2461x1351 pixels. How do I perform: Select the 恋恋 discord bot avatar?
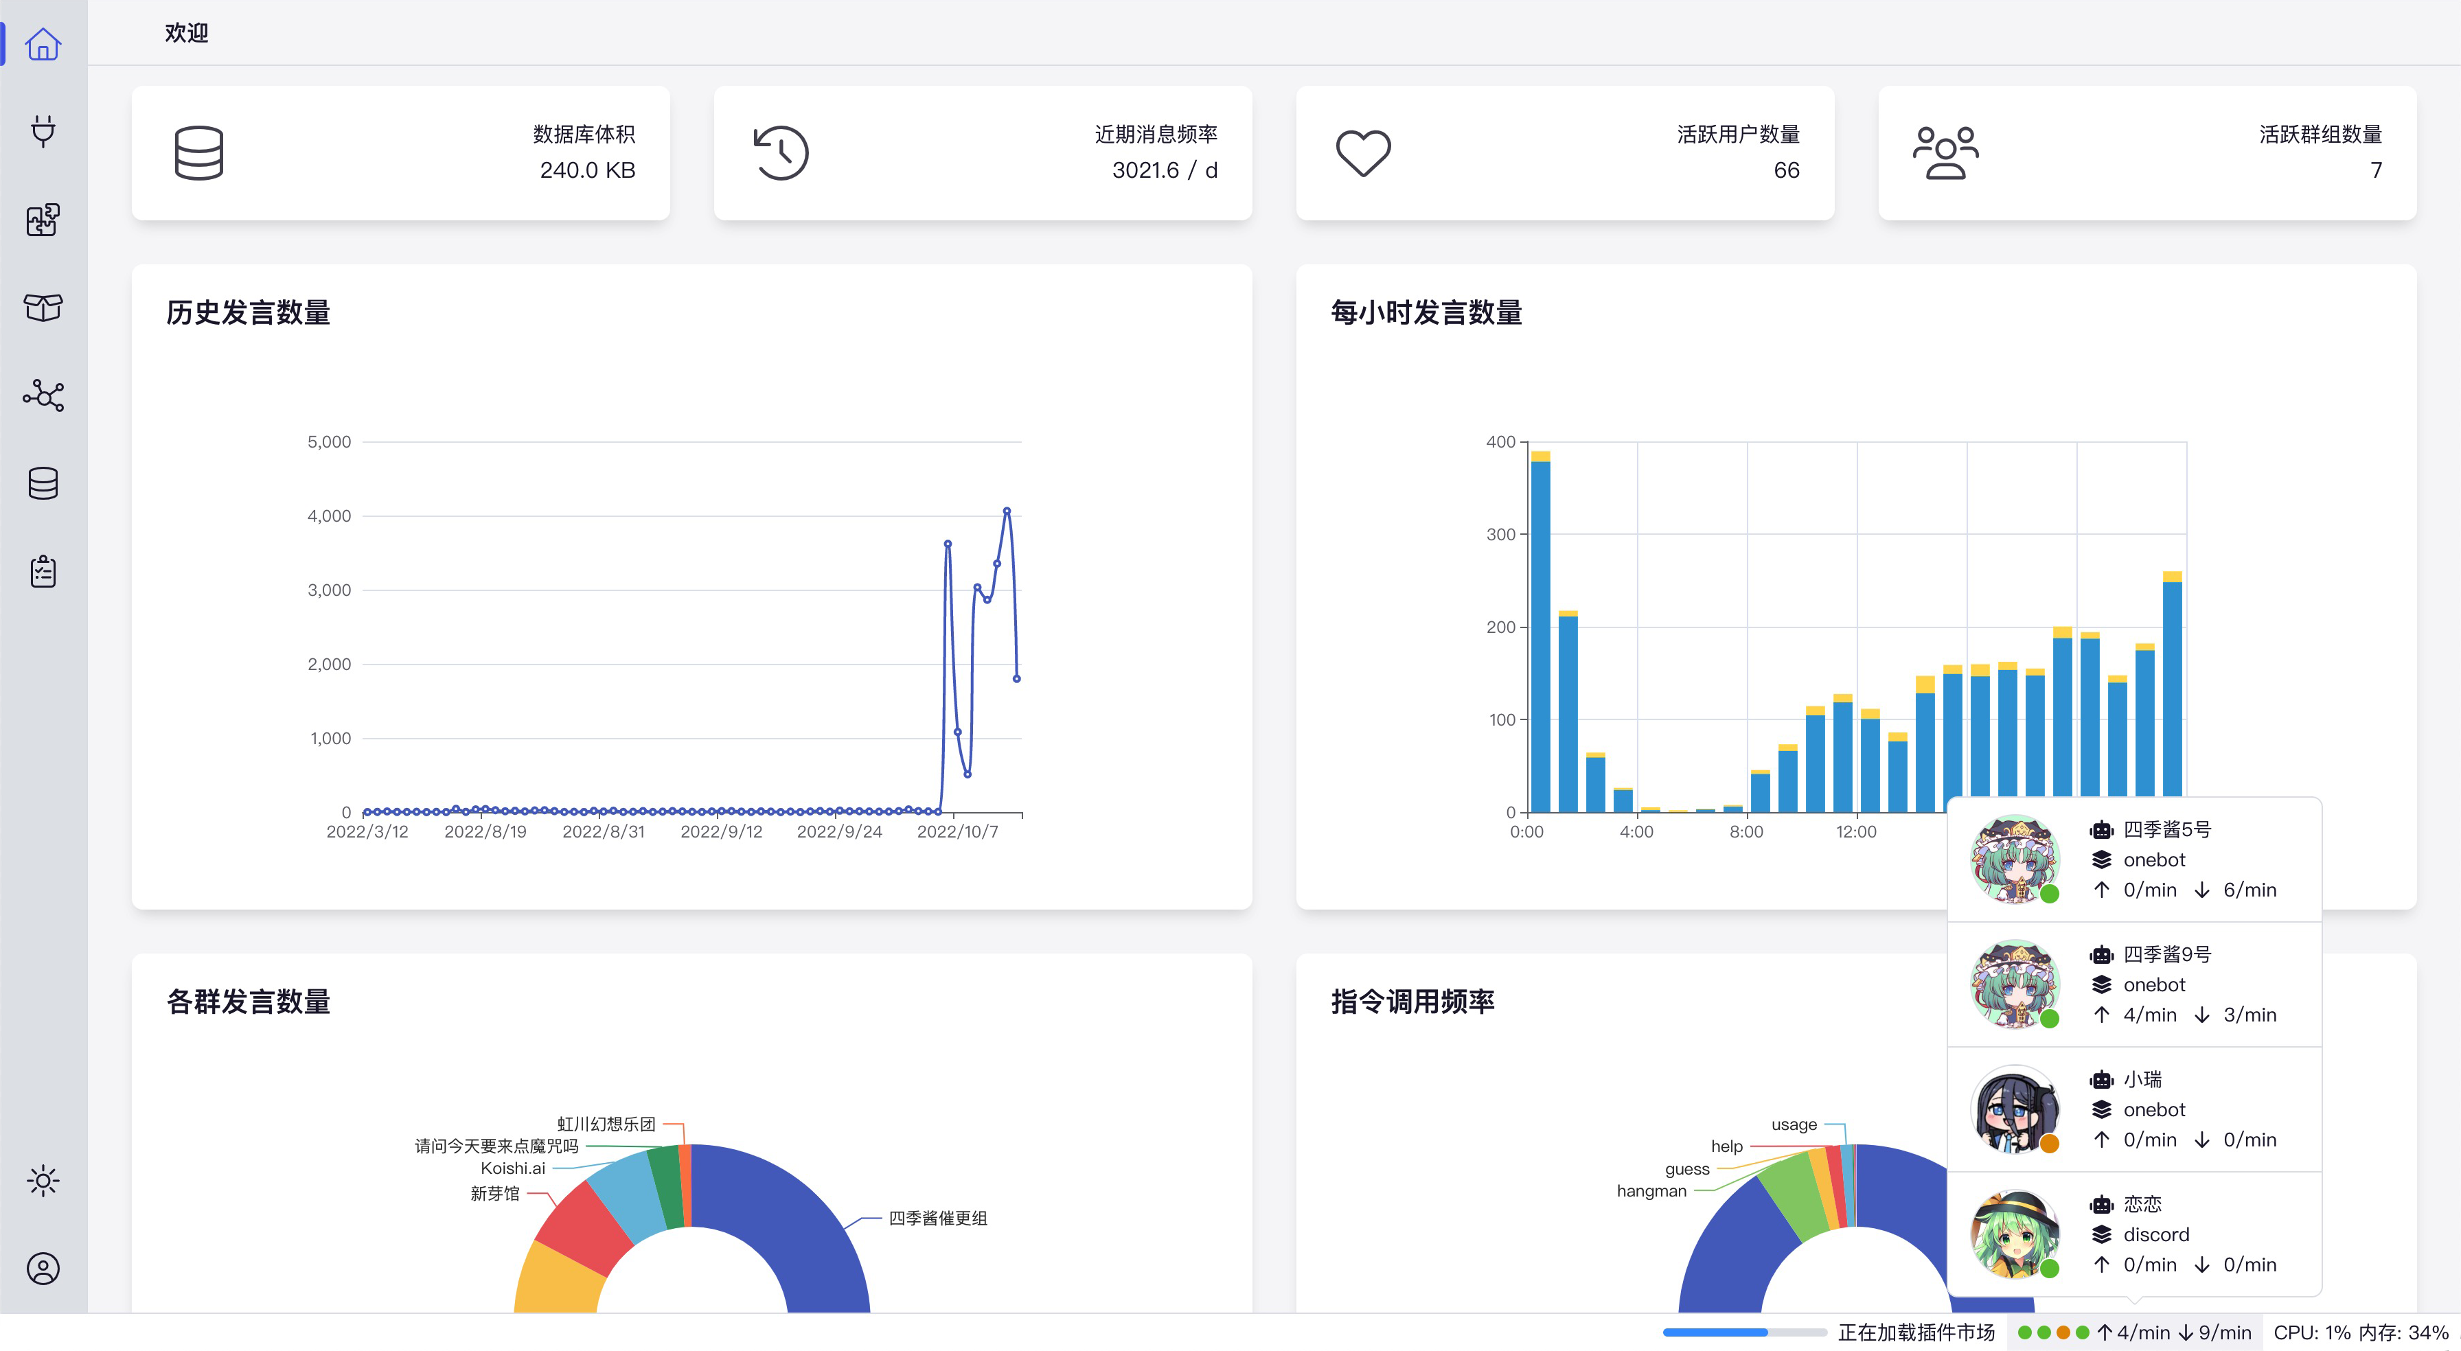pos(2016,1234)
